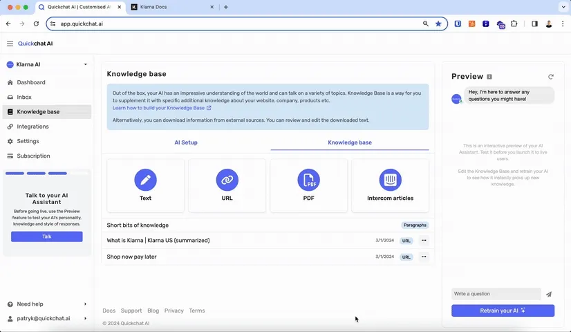Screen dimensions: 571x332
Task: Click the Quickchat AI logo
Action: (x=35, y=44)
